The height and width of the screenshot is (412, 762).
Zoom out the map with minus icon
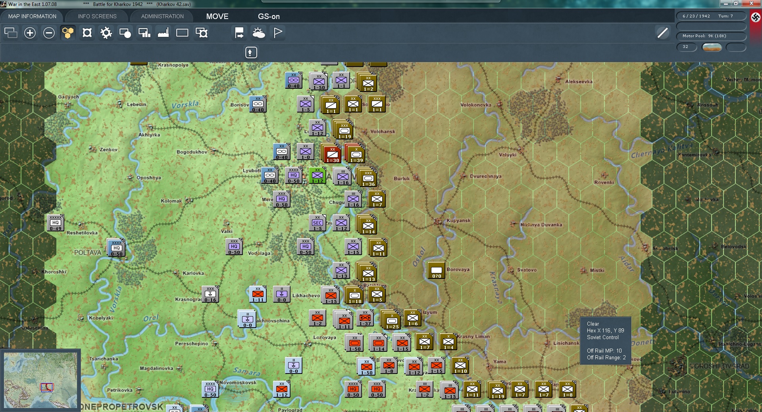pyautogui.click(x=49, y=32)
